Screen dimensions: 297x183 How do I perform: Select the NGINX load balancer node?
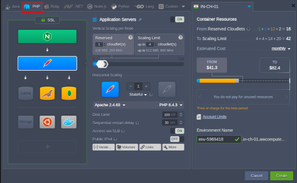(x=47, y=37)
